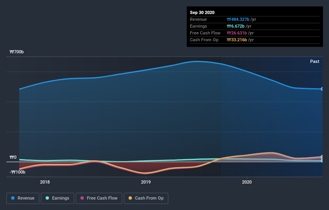Click the -₩100b y-axis label
The height and width of the screenshot is (210, 329).
[x=17, y=172]
